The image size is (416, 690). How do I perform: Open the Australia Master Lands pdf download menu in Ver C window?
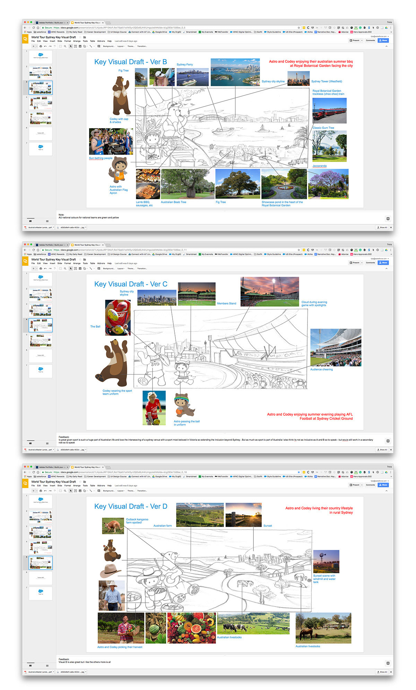53,450
